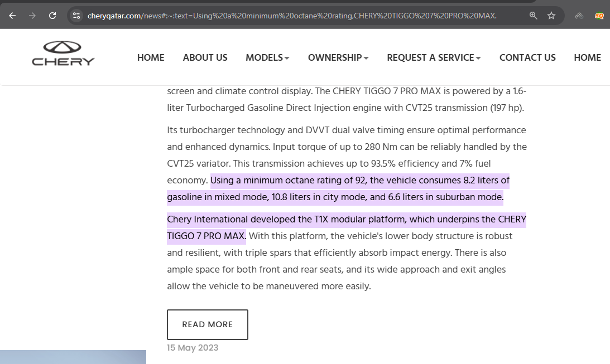
Task: Click highlighted text "Chery International developed the T1X modular platform"
Action: pyautogui.click(x=287, y=219)
